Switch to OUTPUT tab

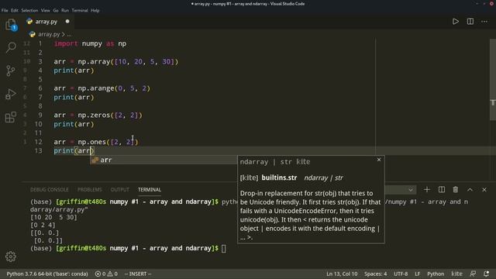click(120, 190)
